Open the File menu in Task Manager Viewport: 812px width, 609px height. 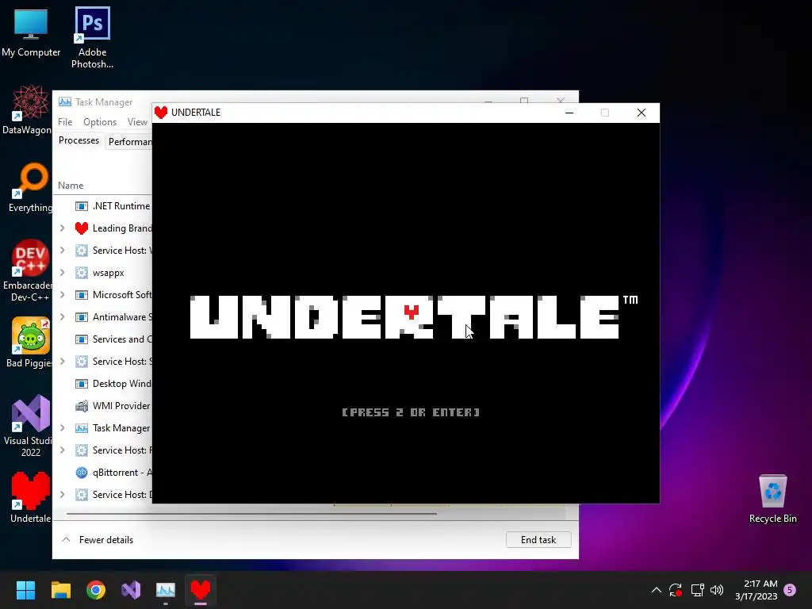click(x=65, y=121)
